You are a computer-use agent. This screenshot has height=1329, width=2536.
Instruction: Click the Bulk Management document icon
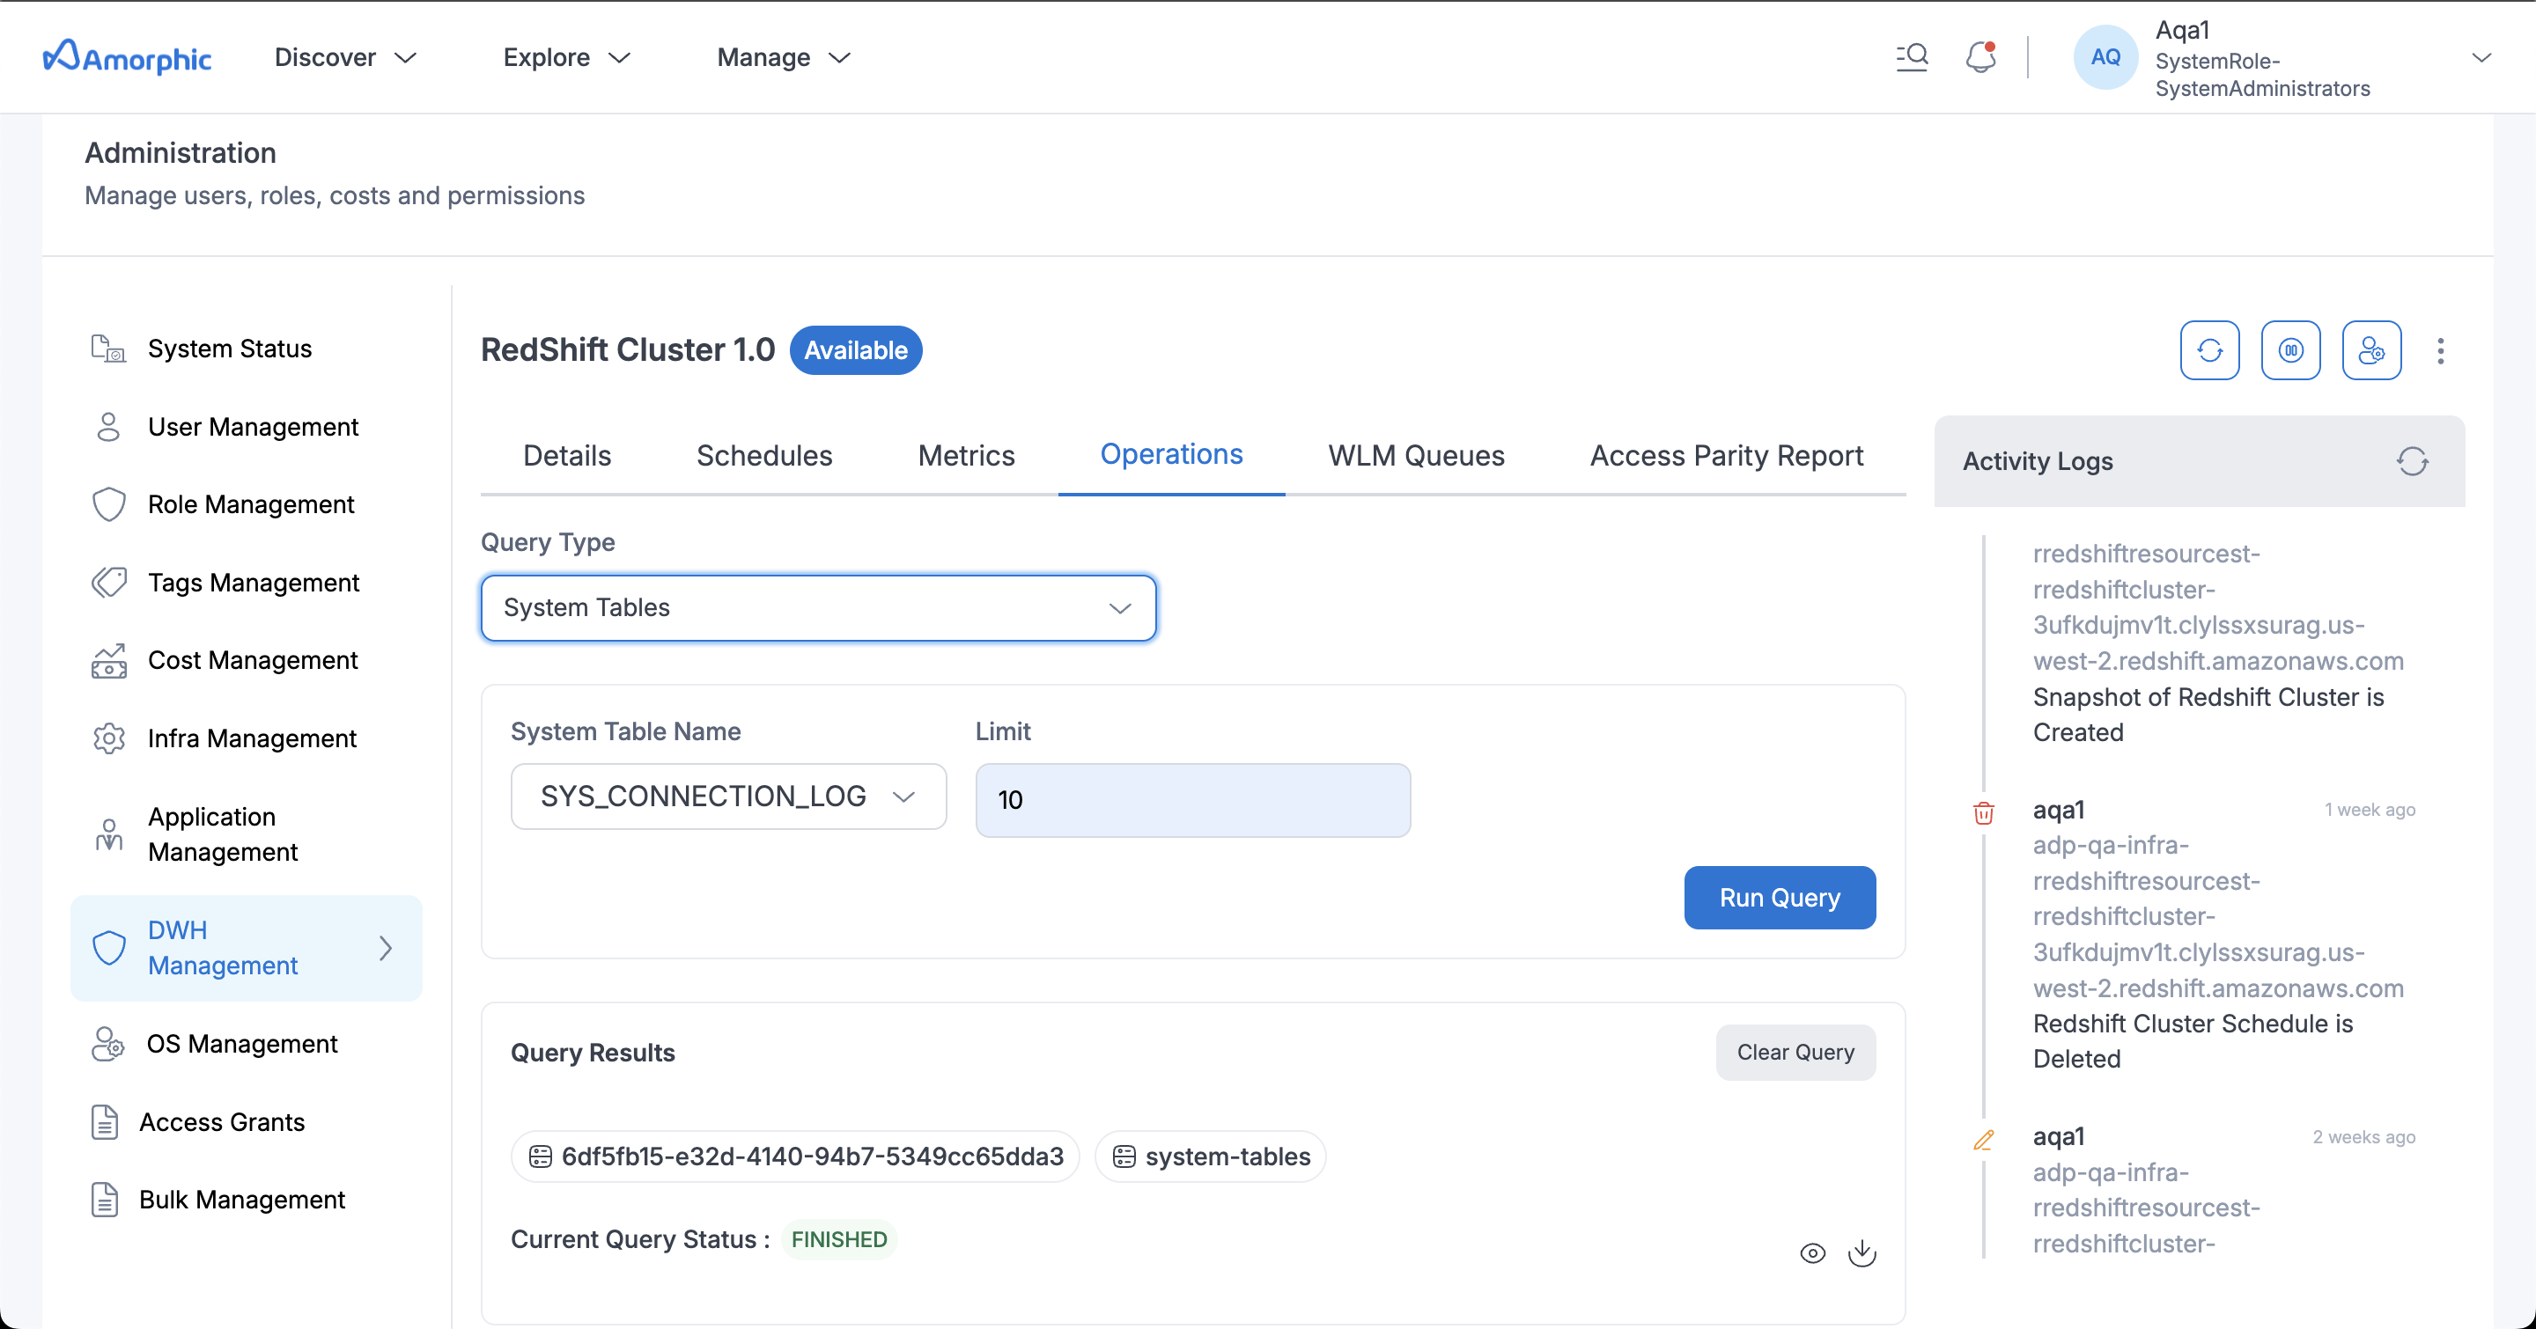pos(105,1201)
